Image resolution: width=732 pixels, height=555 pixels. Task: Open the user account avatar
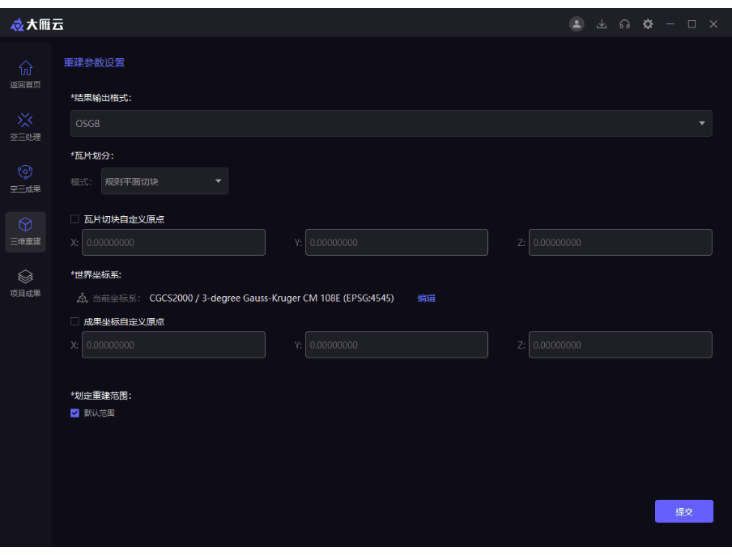point(577,23)
